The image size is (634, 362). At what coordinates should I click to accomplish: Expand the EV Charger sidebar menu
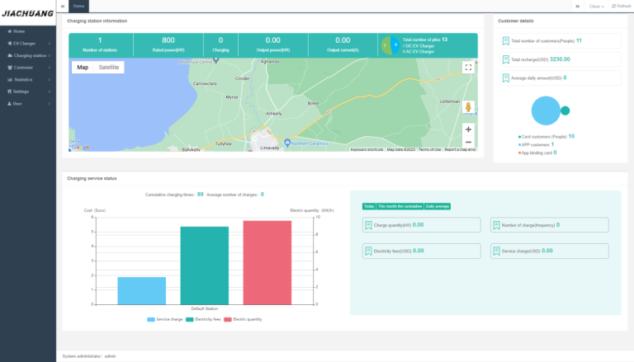26,43
